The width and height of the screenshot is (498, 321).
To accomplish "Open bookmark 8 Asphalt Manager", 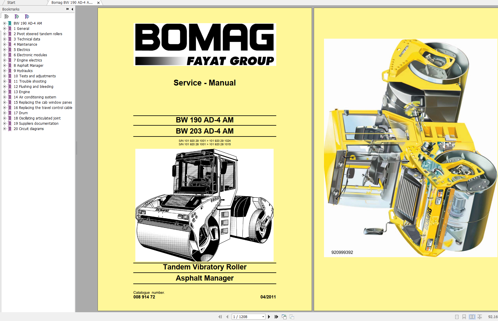I will pyautogui.click(x=28, y=66).
